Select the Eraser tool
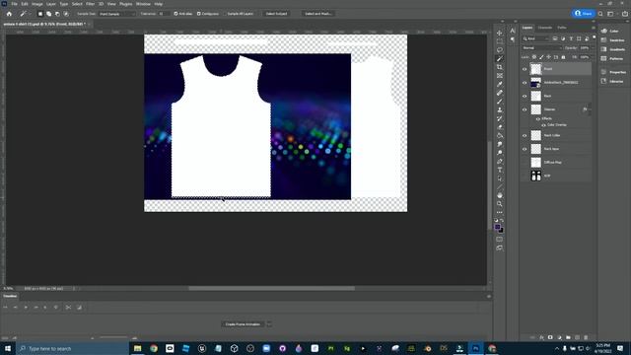Viewport: 631px width, 355px height. coord(500,127)
